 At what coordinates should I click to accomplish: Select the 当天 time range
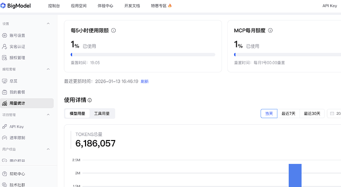269,113
